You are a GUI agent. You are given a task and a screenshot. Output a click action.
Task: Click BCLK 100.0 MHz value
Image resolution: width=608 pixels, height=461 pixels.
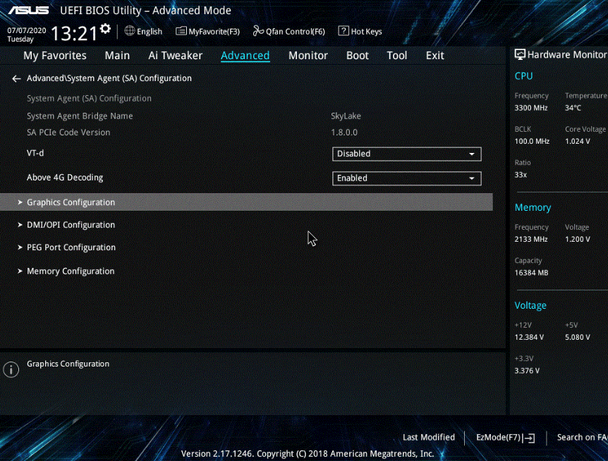point(532,142)
